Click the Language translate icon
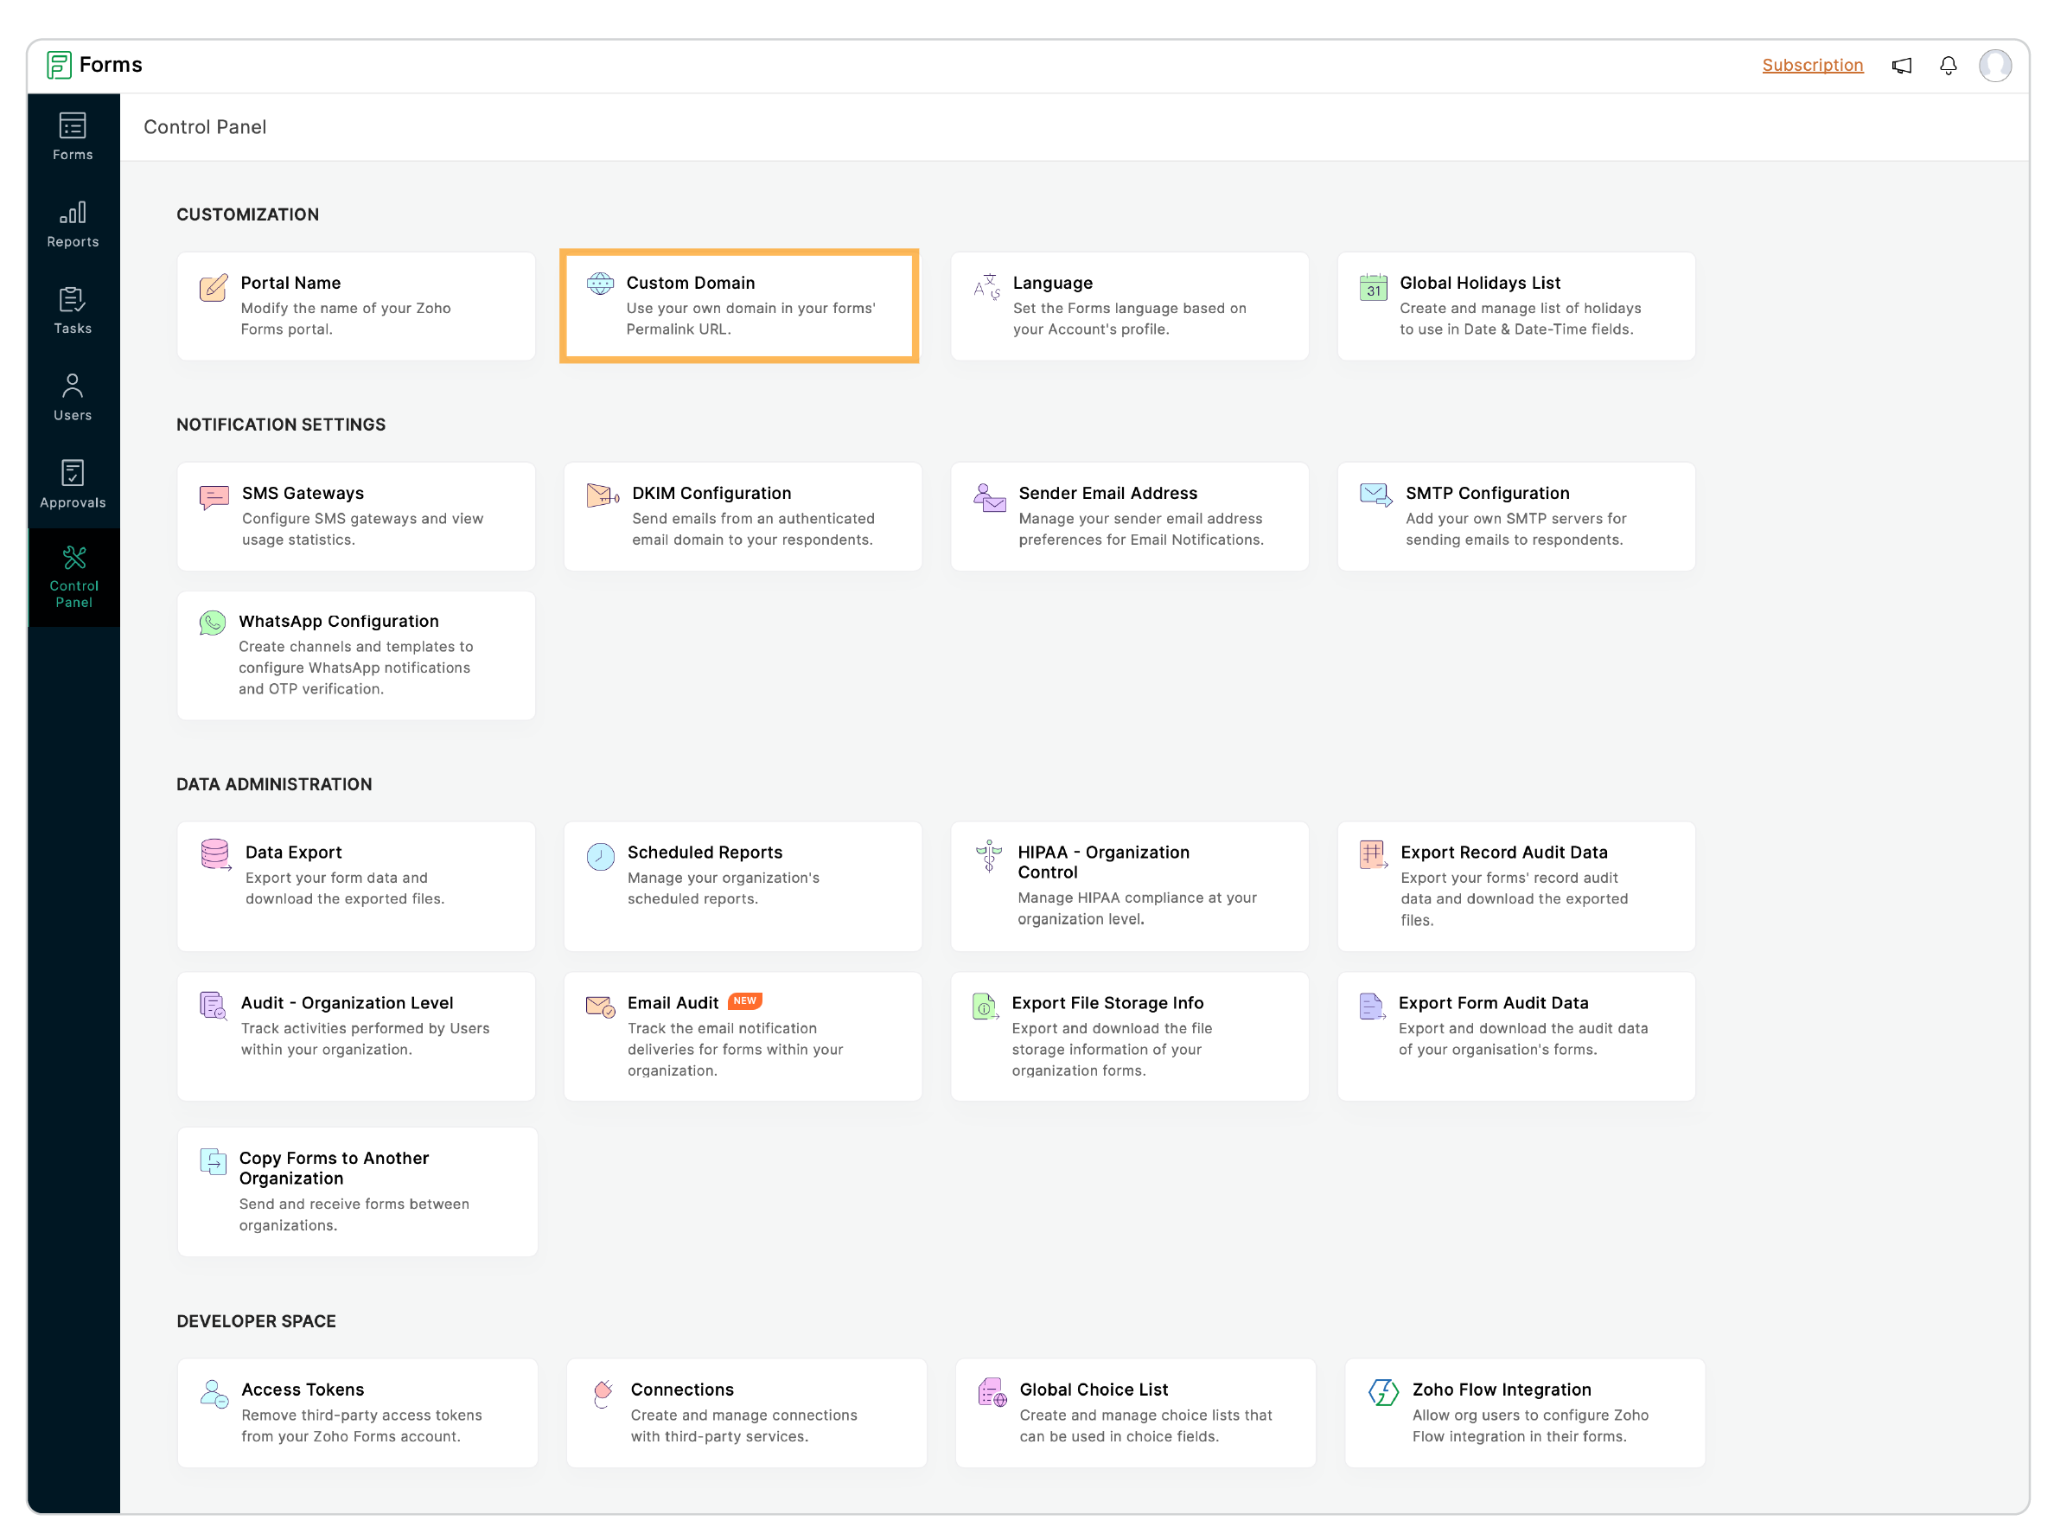Image resolution: width=2054 pixels, height=1540 pixels. [986, 286]
